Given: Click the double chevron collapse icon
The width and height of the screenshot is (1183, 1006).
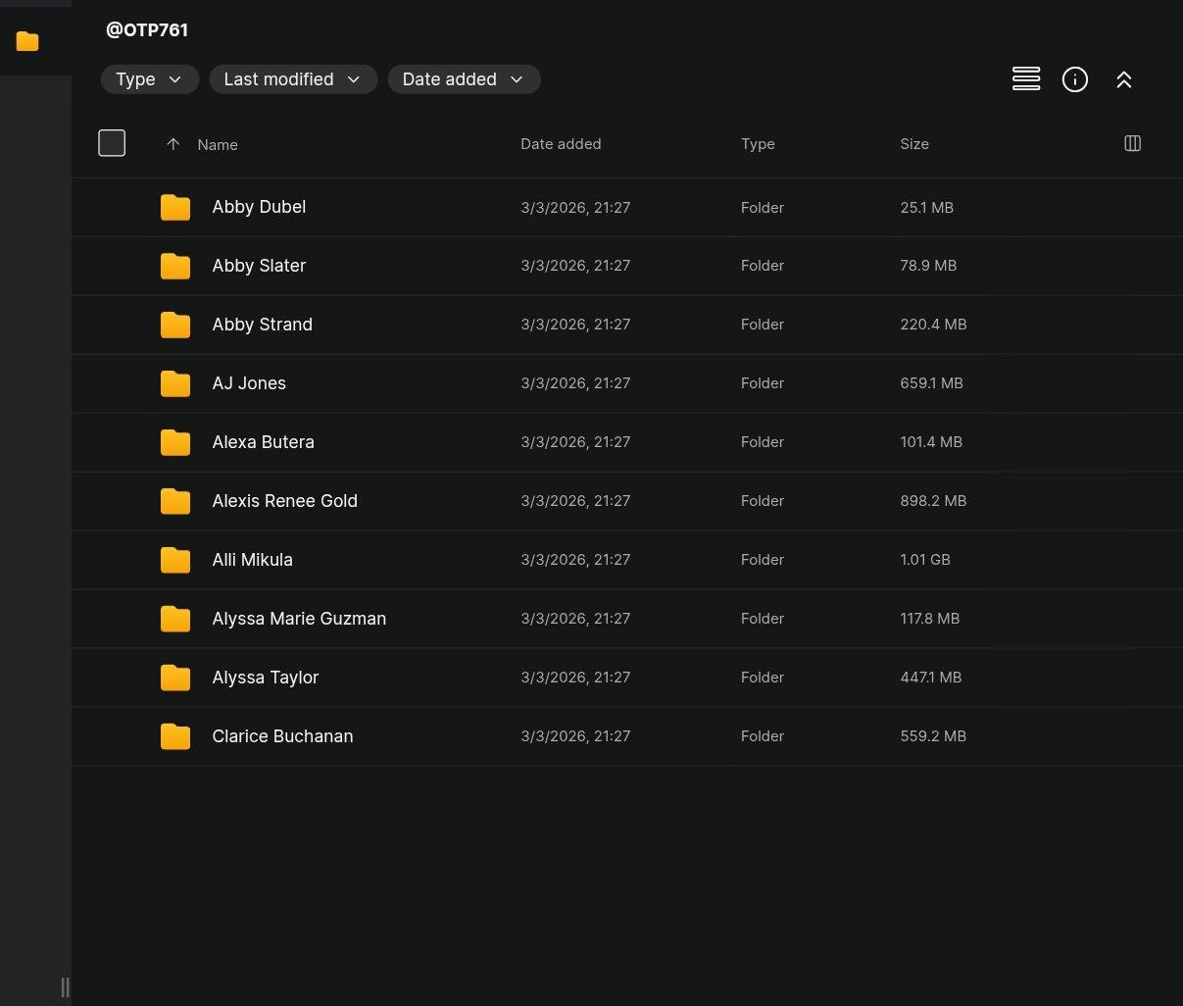Looking at the screenshot, I should (x=1123, y=79).
